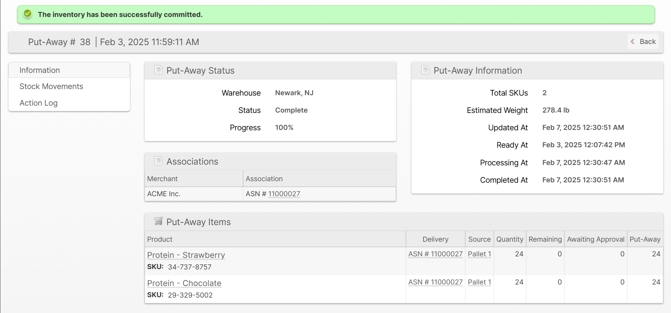Click the Awaiting Approval column header

pos(595,239)
